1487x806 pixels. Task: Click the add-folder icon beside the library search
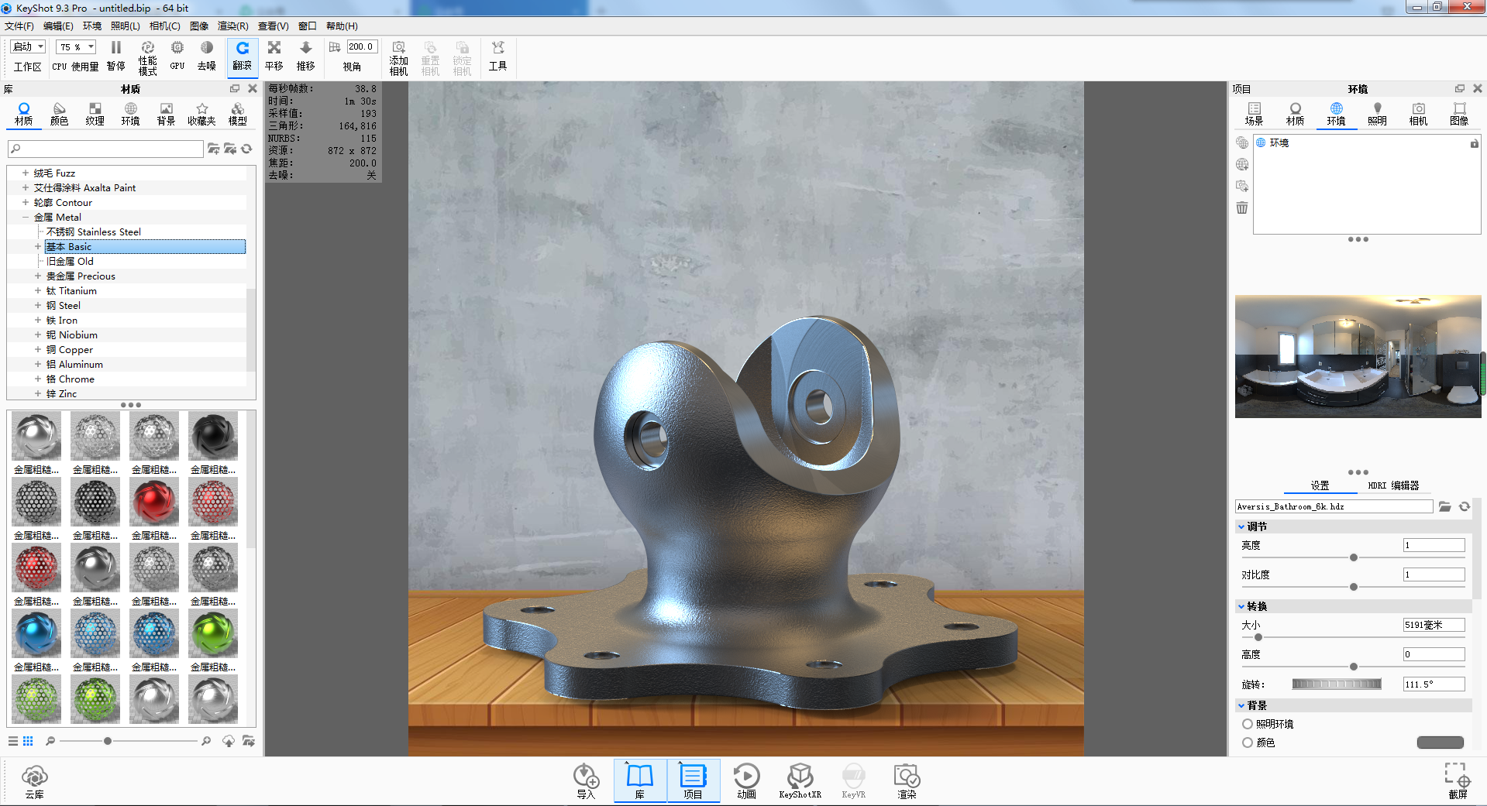214,149
